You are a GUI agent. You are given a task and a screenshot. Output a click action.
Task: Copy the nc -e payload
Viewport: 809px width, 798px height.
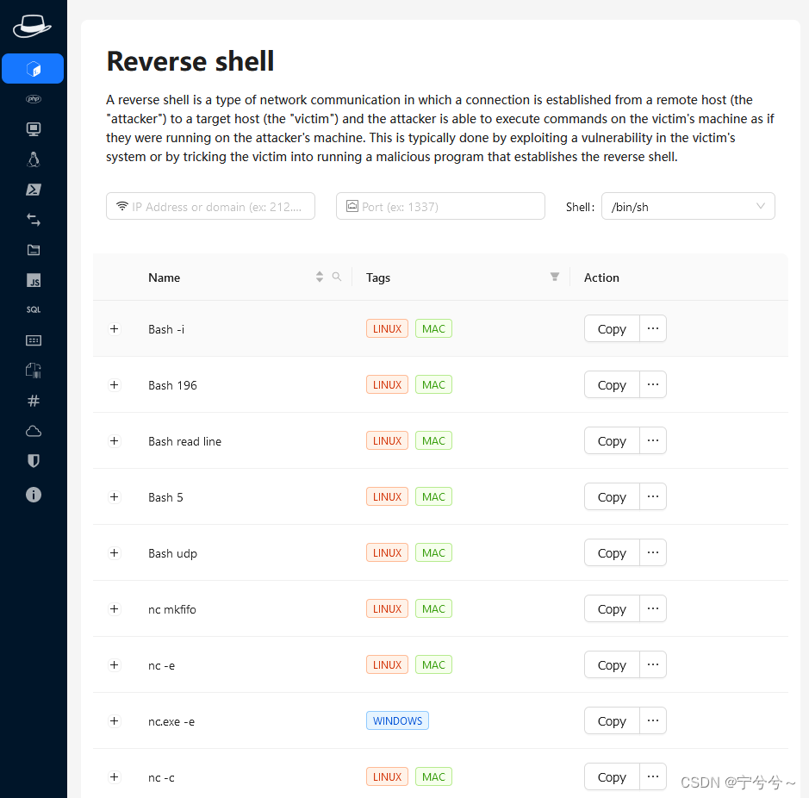click(x=612, y=664)
